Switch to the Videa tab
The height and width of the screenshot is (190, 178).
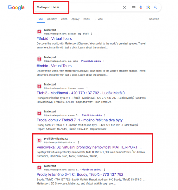64,19
